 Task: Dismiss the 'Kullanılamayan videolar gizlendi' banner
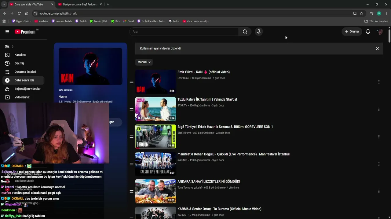[x=377, y=49]
